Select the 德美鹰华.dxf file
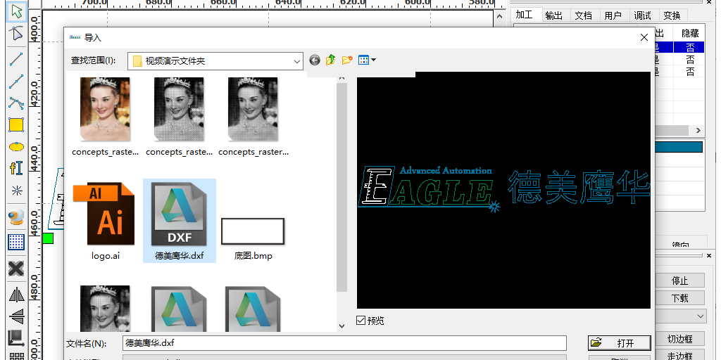 click(x=180, y=221)
